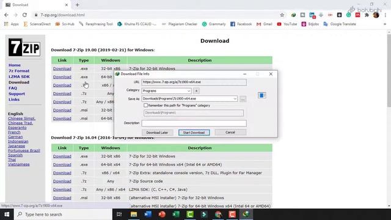Open the YouTube bookmark
Screen dimensions: 391x220
[x=287, y=24]
